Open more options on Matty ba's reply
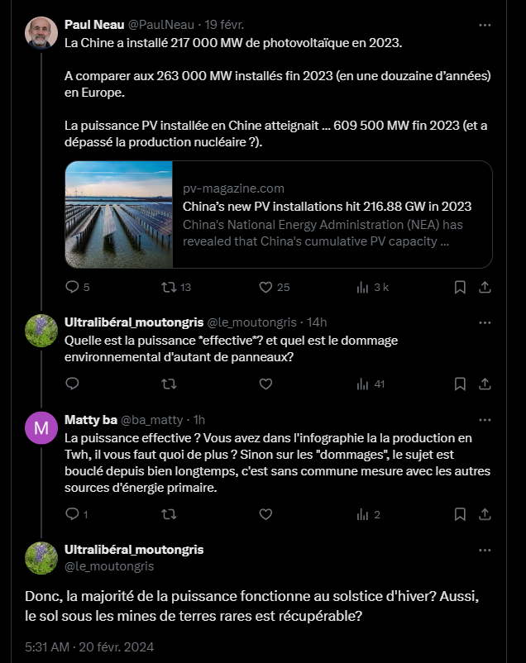The width and height of the screenshot is (526, 663). point(485,420)
